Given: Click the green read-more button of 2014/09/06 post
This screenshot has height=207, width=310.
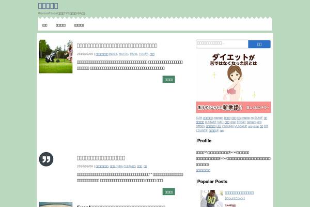Looking at the screenshot, I should [168, 192].
